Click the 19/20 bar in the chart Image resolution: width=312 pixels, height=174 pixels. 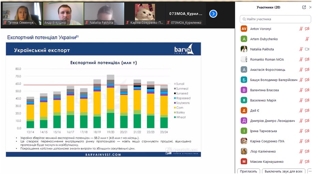pyautogui.click(x=111, y=101)
